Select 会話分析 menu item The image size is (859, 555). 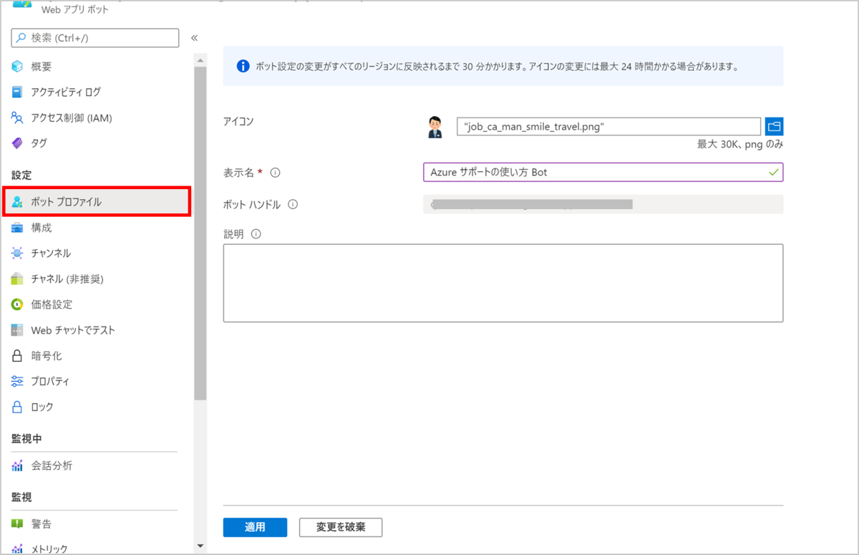[x=52, y=466]
